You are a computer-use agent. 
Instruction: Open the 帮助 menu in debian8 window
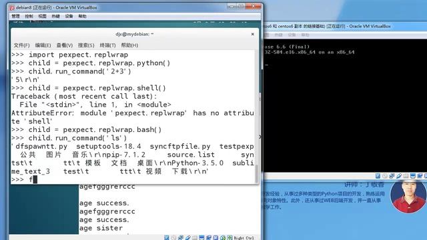pyautogui.click(x=82, y=16)
